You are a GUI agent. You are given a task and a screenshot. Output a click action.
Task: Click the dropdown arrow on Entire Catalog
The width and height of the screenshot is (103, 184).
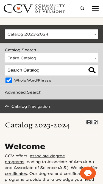(x=95, y=58)
